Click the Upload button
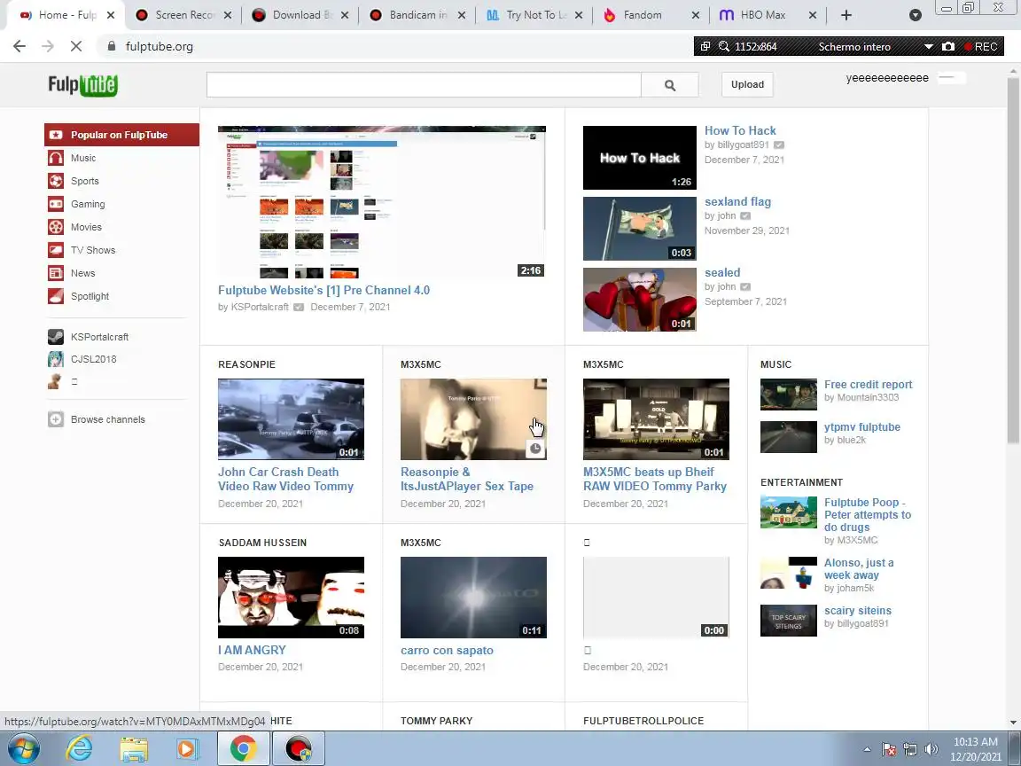The width and height of the screenshot is (1021, 766). pyautogui.click(x=747, y=85)
